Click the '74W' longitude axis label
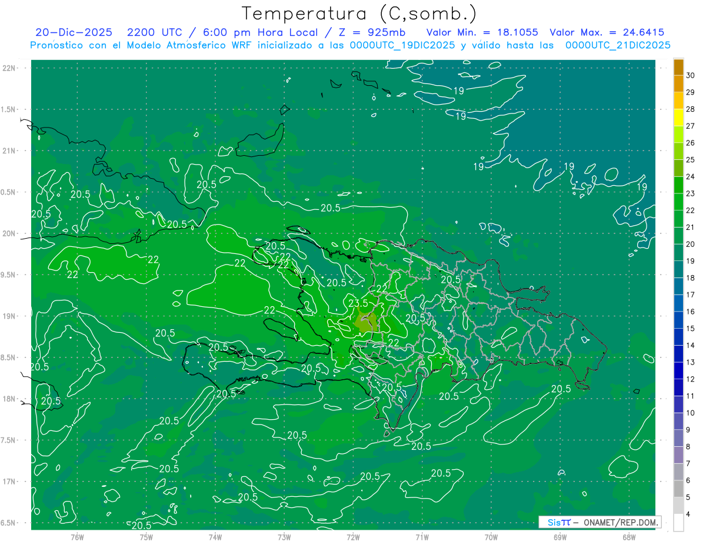This screenshot has height=545, width=706. 215,537
